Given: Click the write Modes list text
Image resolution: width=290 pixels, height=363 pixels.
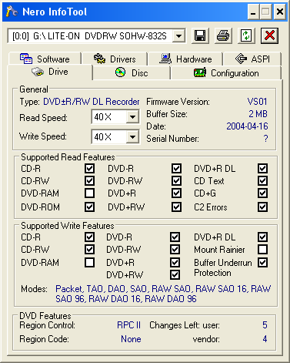Looking at the screenshot, I should (163, 294).
